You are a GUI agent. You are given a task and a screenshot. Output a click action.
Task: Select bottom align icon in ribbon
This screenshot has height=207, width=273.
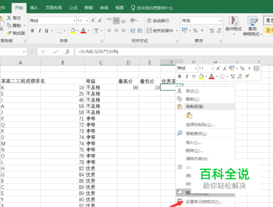(123, 21)
